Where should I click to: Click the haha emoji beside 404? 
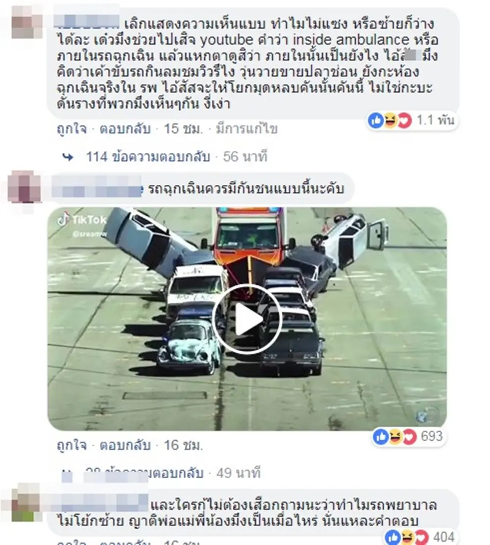coord(407,538)
